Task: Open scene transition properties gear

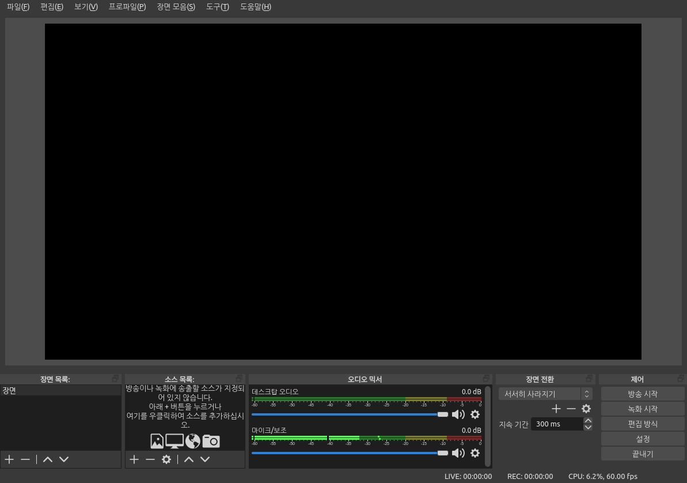Action: (586, 409)
